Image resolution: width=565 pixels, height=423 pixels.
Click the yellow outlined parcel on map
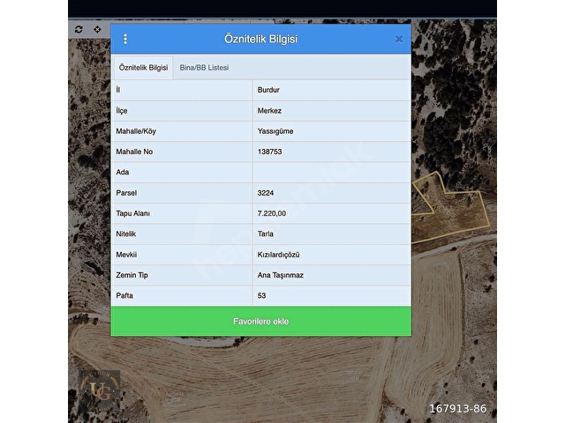point(457,212)
